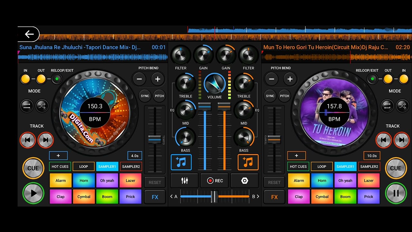
Task: Toggle repeat mode on left deck
Action: point(27,106)
